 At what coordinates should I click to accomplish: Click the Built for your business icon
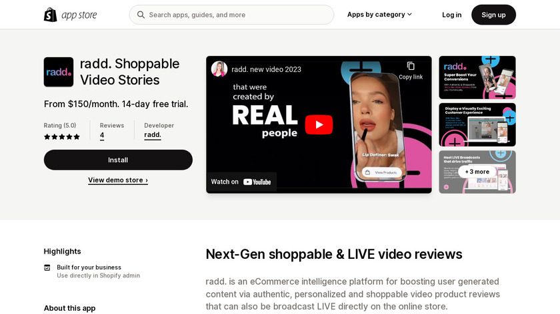pos(47,267)
